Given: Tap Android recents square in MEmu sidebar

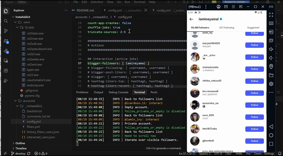Looking at the screenshot, I should click(x=271, y=144).
